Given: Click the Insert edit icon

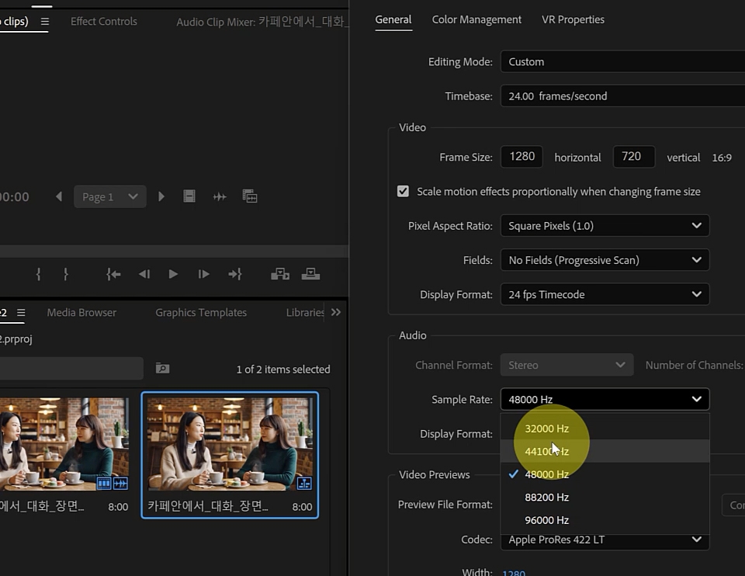Looking at the screenshot, I should (x=280, y=274).
